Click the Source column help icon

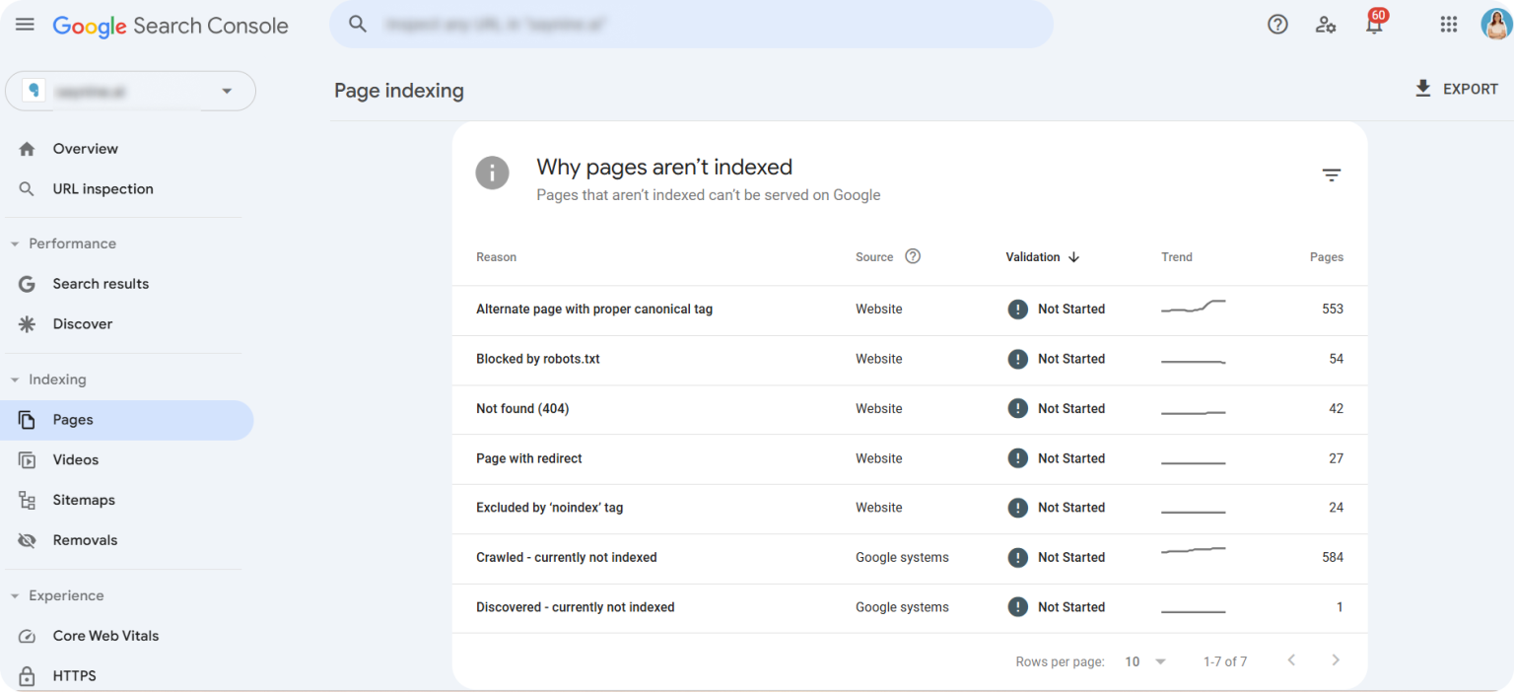pyautogui.click(x=912, y=256)
